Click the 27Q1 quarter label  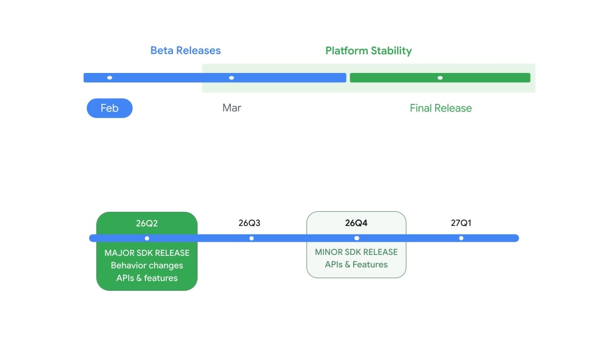point(461,223)
